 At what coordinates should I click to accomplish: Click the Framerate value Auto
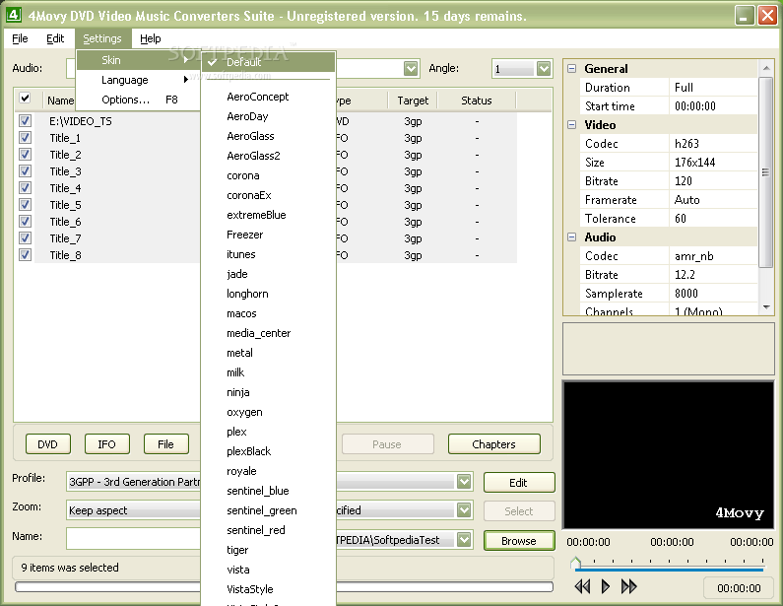coord(686,200)
